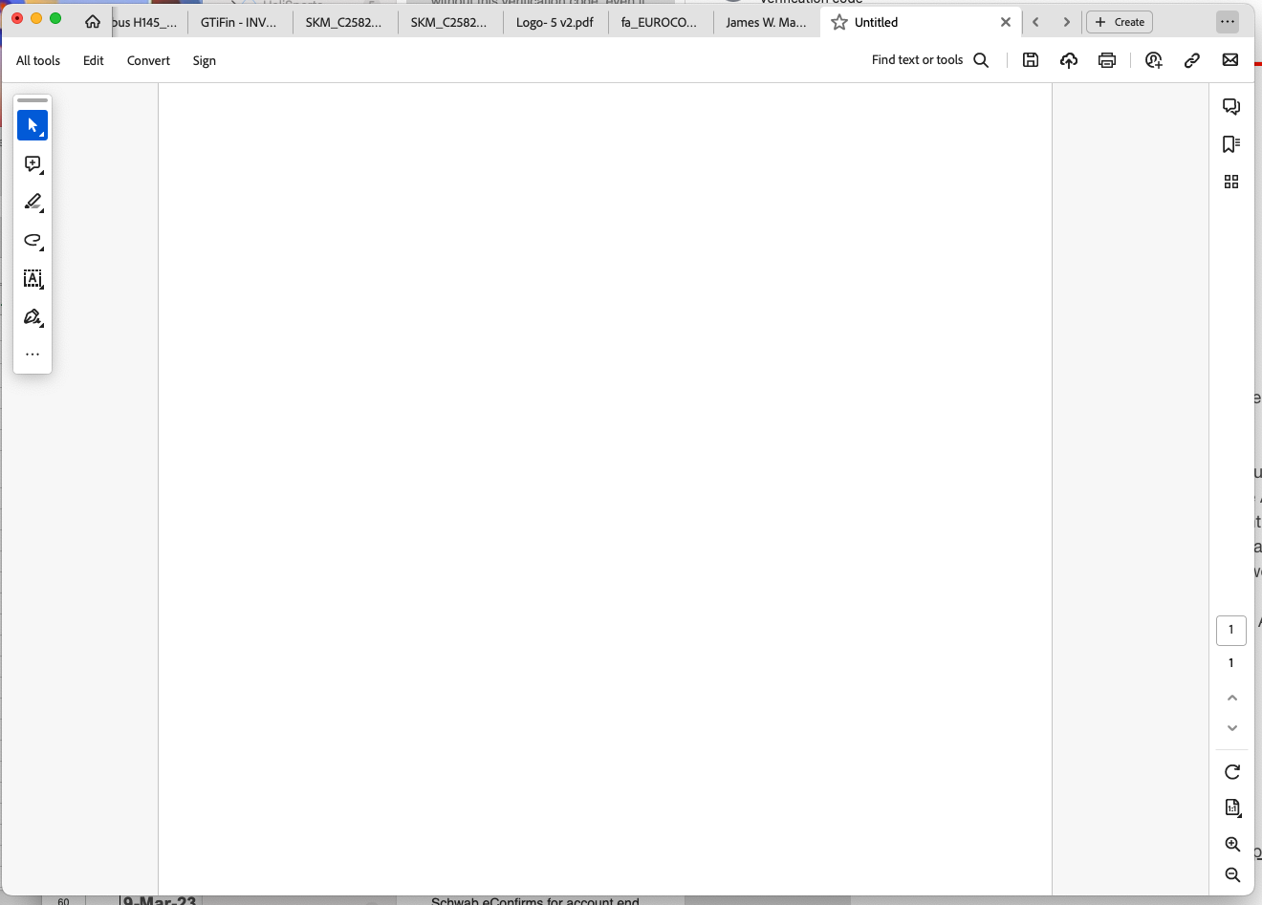Screen dimensions: 1262x905
Task: Click the Zoom in icon
Action: (x=1231, y=844)
